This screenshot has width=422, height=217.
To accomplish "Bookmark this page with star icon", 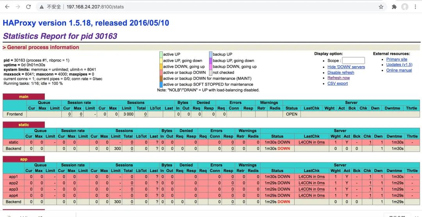I will pyautogui.click(x=381, y=7).
